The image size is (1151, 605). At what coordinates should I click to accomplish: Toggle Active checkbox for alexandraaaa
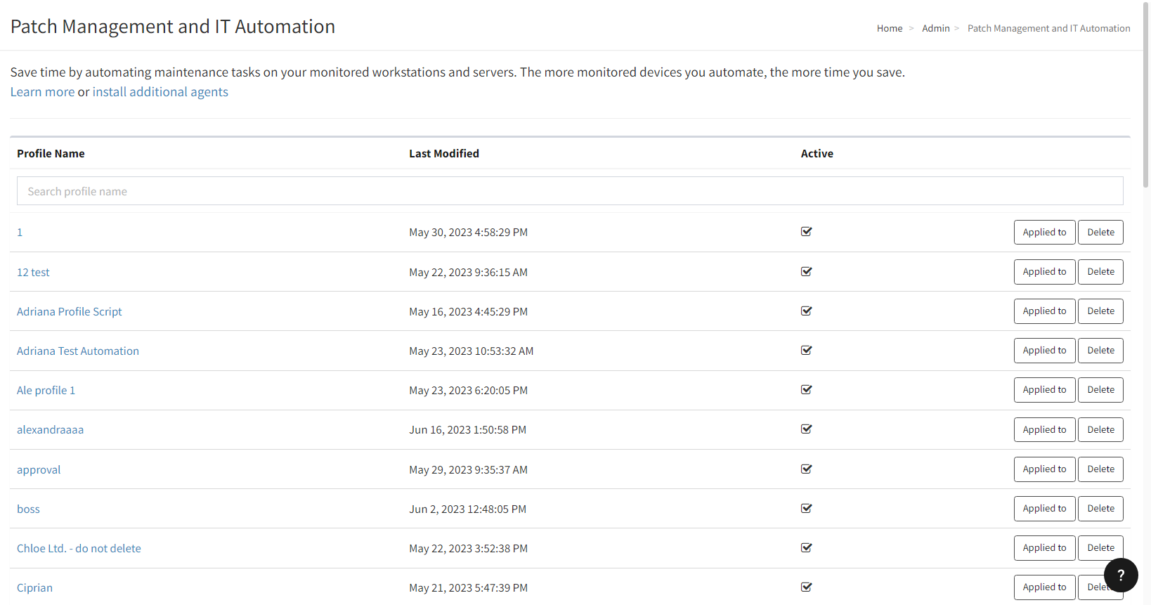807,429
